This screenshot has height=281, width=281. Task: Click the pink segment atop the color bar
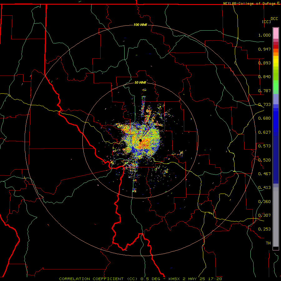click(x=276, y=33)
